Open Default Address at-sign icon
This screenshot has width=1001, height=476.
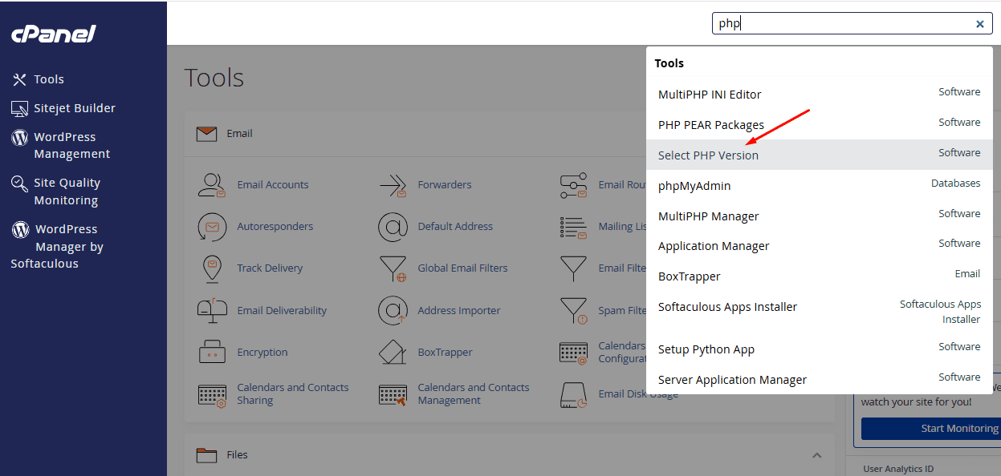[x=393, y=227]
